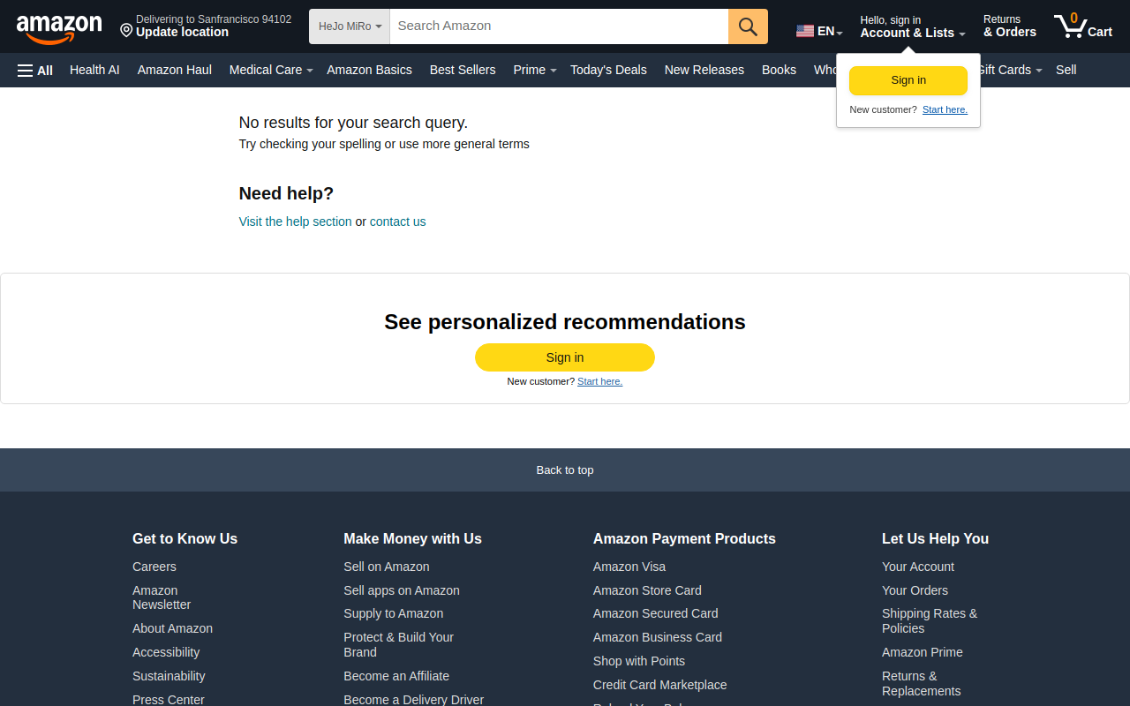Click Sign in button in account popup

point(908,80)
